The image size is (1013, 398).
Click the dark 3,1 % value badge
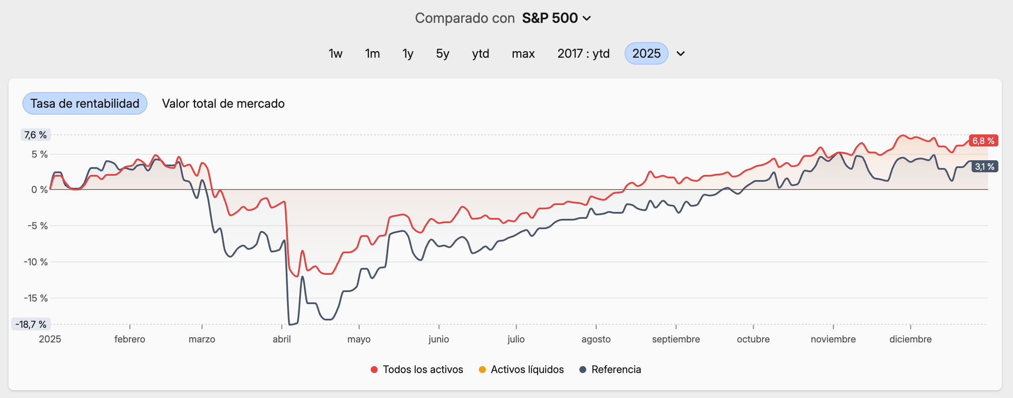tap(985, 167)
